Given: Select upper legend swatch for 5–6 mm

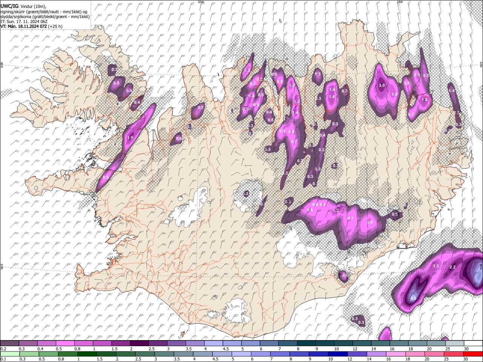Looking at the screenshot, I should (250, 343).
